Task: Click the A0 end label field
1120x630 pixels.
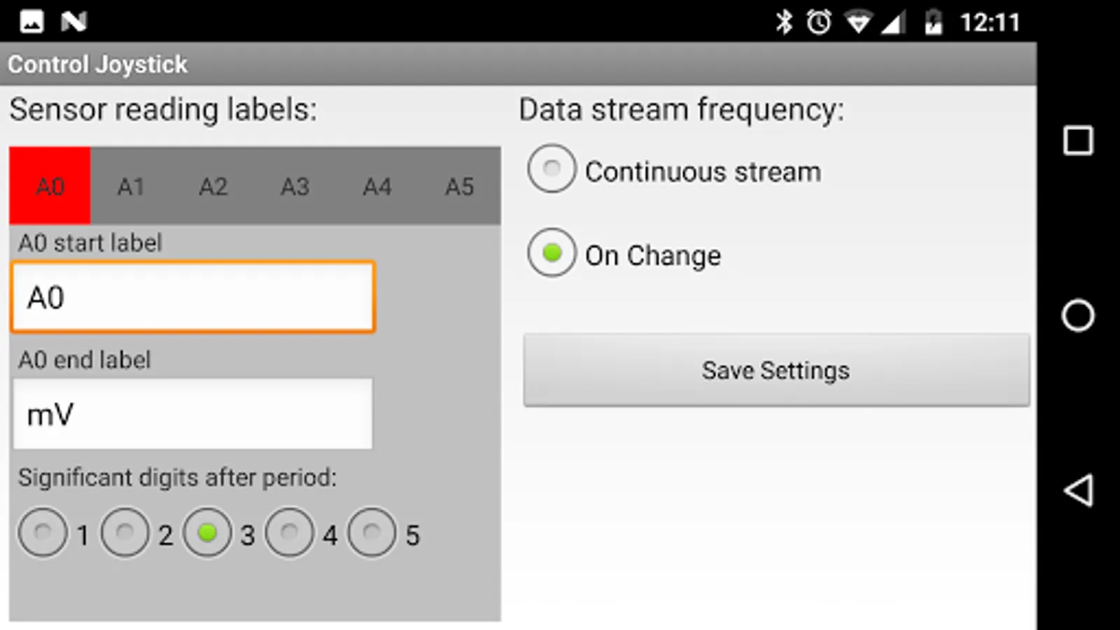Action: point(193,414)
